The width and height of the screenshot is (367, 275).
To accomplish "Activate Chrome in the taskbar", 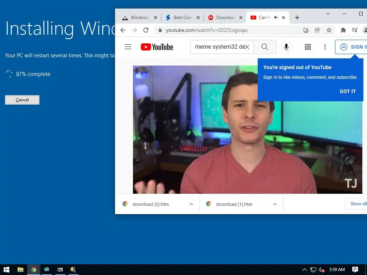I will point(33,270).
